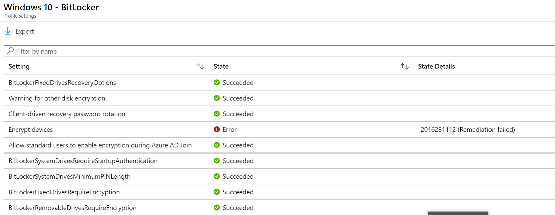This screenshot has height=215, width=555.
Task: Click the red Error icon for Encrypt devices
Action: pos(217,129)
